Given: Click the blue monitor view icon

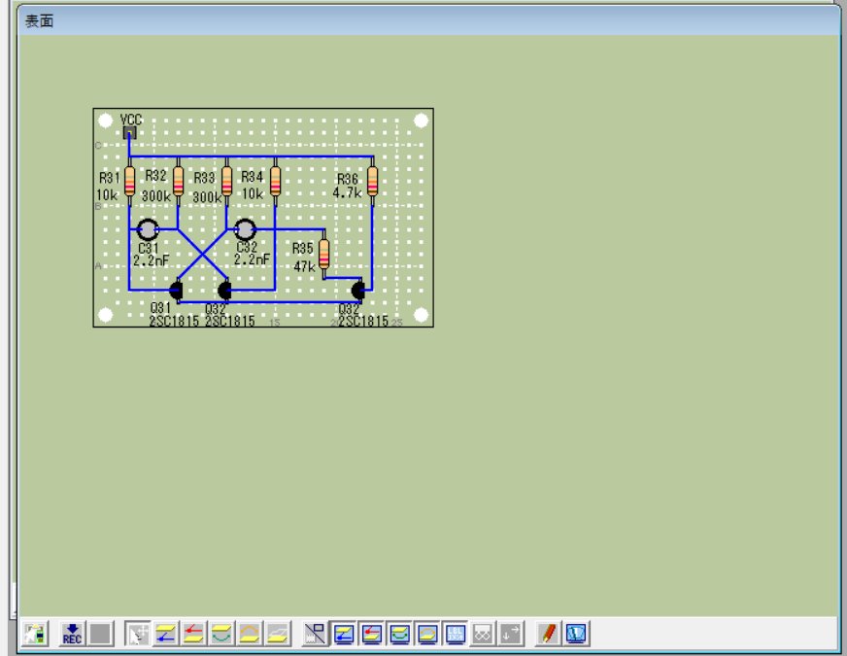Looking at the screenshot, I should point(576,634).
